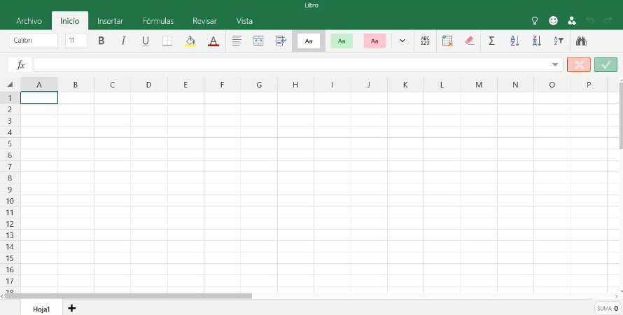623x315 pixels.
Task: Click the fx insert function button
Action: (21, 64)
